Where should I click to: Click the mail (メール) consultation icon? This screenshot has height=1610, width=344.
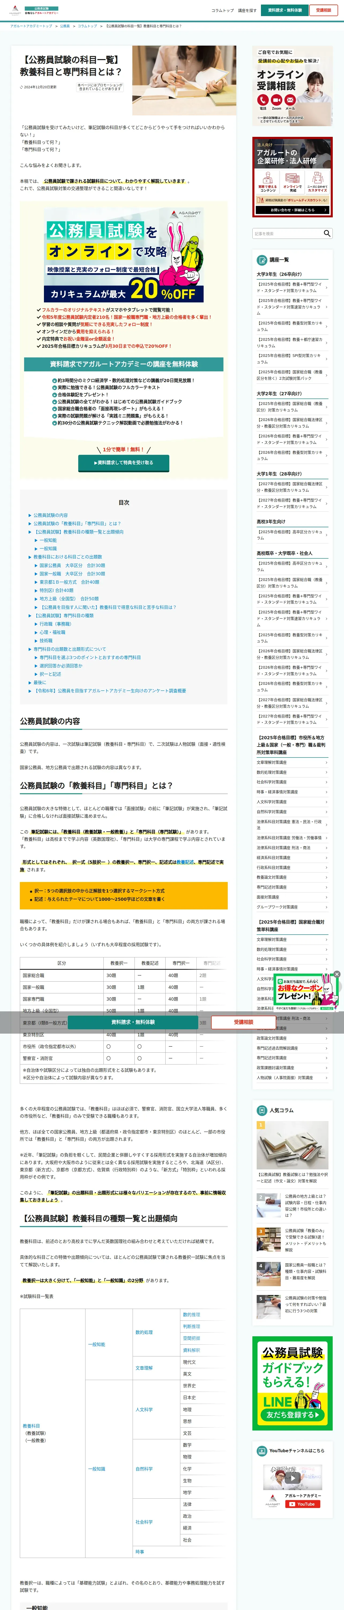coord(290,100)
